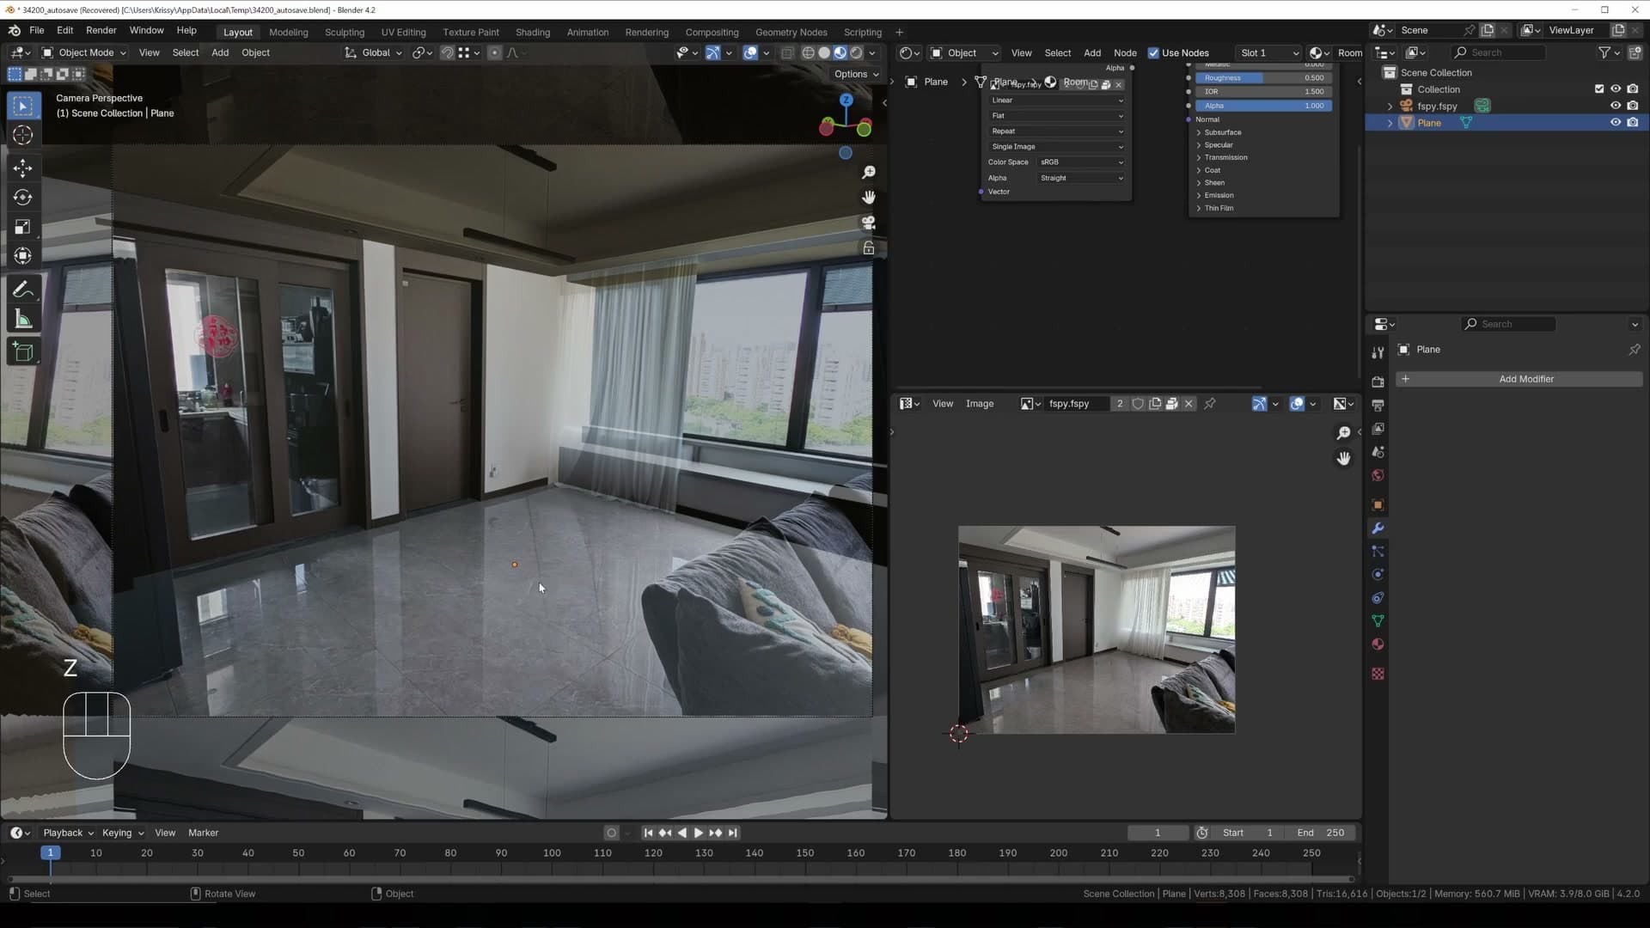This screenshot has width=1650, height=928.
Task: Open the node editor Add menu
Action: [1091, 53]
